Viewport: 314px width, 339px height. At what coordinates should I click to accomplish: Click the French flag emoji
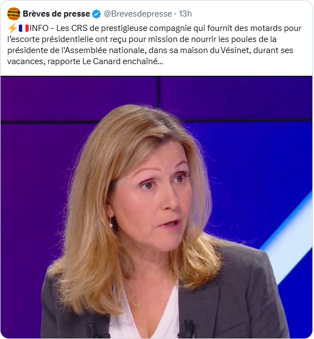tap(24, 28)
